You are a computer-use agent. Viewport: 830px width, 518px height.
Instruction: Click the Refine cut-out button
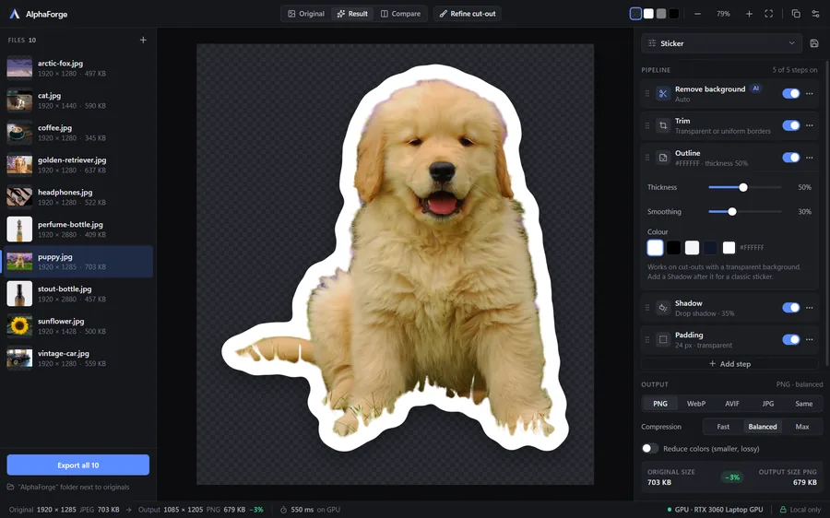click(468, 14)
